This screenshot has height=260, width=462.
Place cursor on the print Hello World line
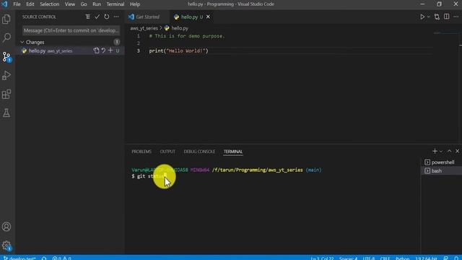[x=178, y=51]
